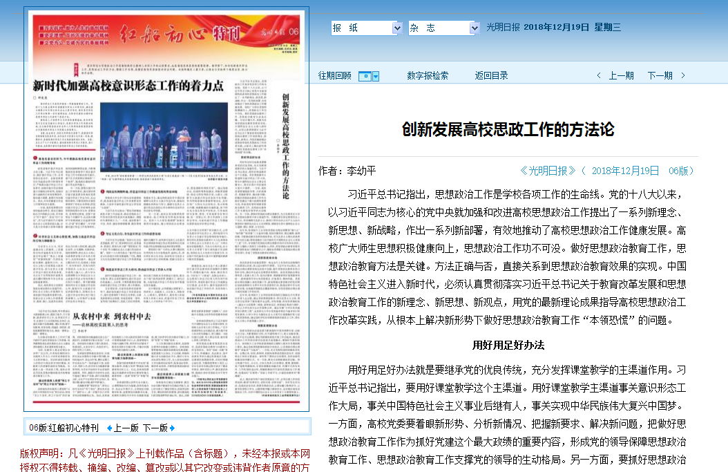Image resolution: width=728 pixels, height=472 pixels.
Task: Click the blue diamond before 上一版
Action: [x=109, y=428]
